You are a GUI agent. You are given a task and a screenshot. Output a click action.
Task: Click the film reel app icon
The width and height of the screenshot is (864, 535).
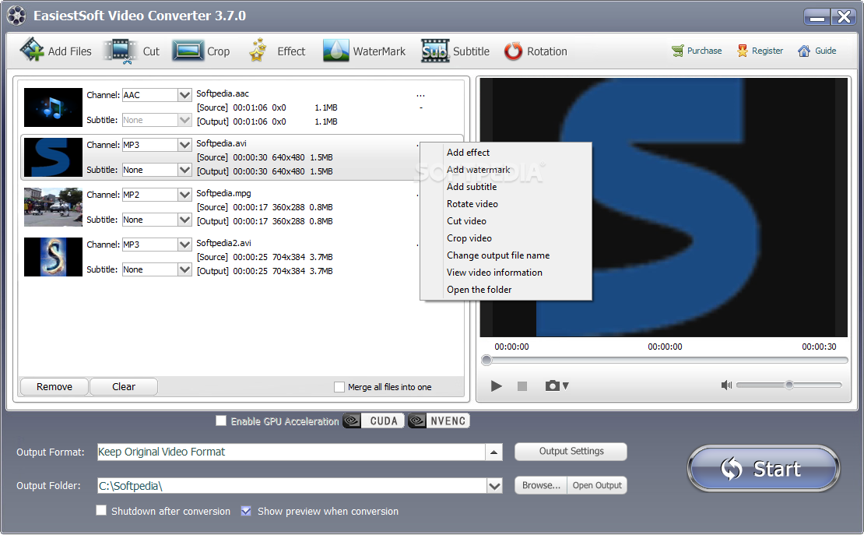click(x=16, y=16)
